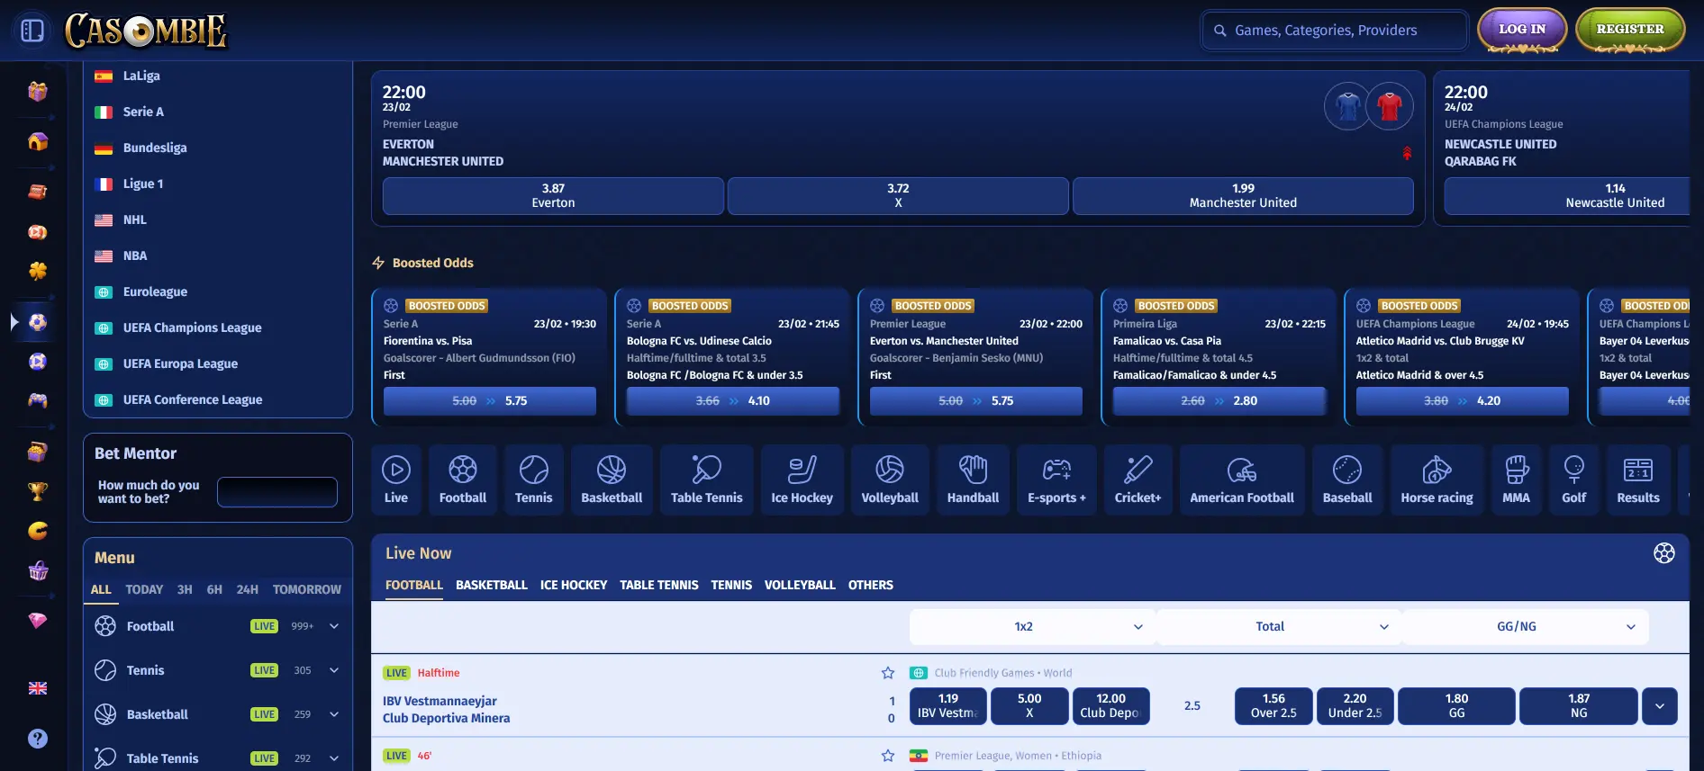Bet on Manchester United at 1.99
Image resolution: width=1704 pixels, height=771 pixels.
coord(1243,196)
